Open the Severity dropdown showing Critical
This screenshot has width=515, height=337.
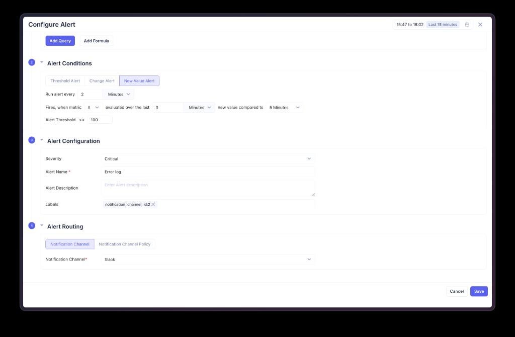208,159
